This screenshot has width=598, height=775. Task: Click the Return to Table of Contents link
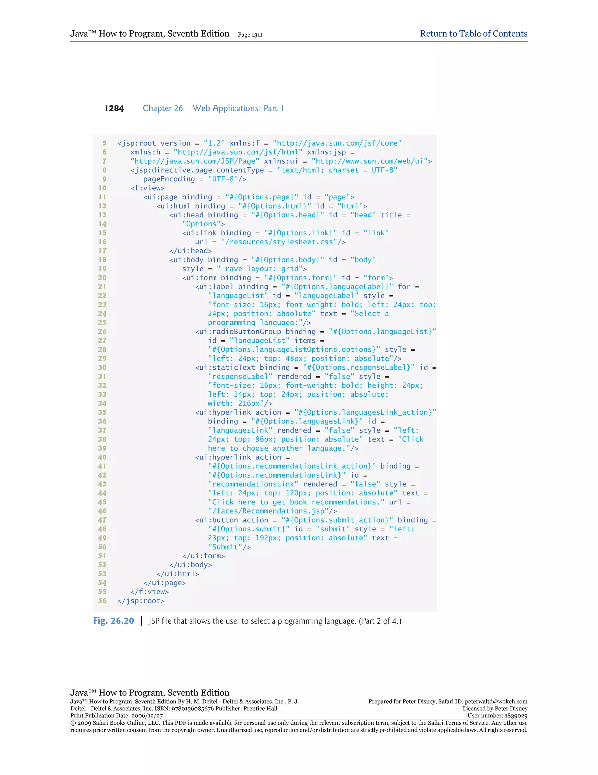click(473, 34)
